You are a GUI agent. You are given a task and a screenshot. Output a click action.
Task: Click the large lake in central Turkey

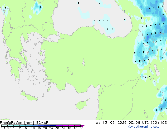point(84,62)
